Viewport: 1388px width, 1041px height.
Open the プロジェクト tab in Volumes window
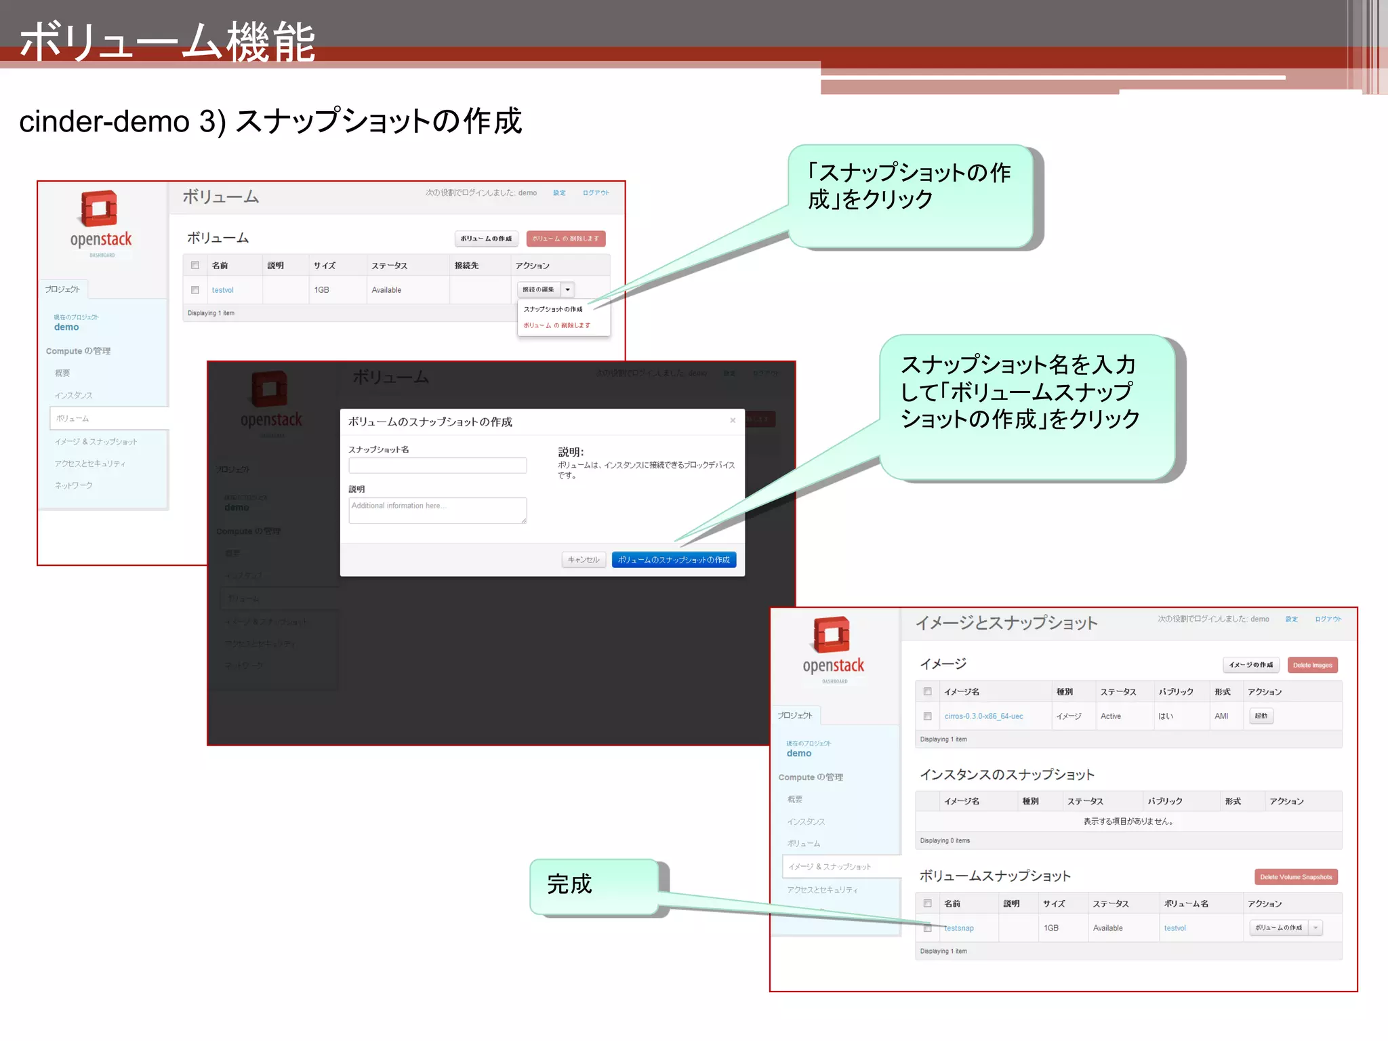coord(63,289)
